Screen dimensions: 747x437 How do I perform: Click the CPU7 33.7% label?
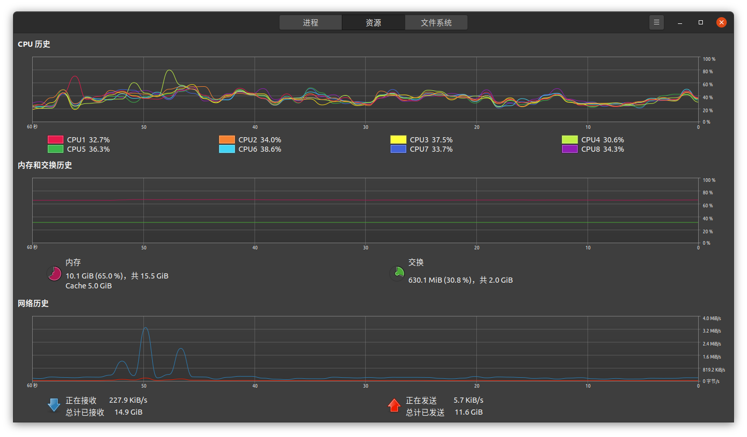431,149
